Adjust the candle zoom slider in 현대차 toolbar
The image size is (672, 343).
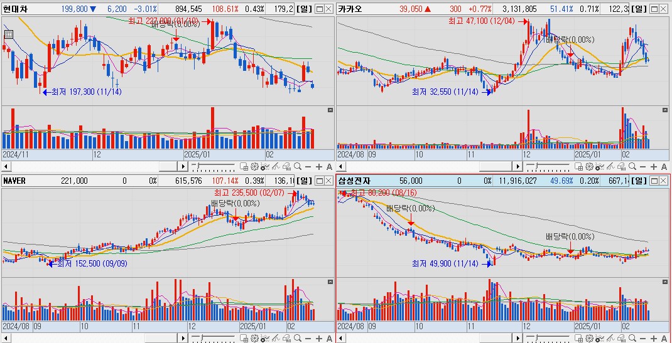[213, 166]
